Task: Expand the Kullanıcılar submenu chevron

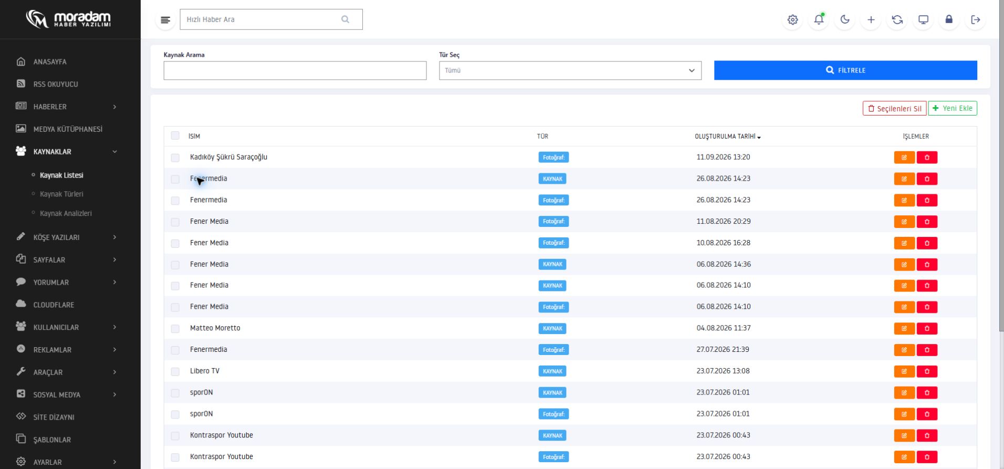Action: pos(114,327)
